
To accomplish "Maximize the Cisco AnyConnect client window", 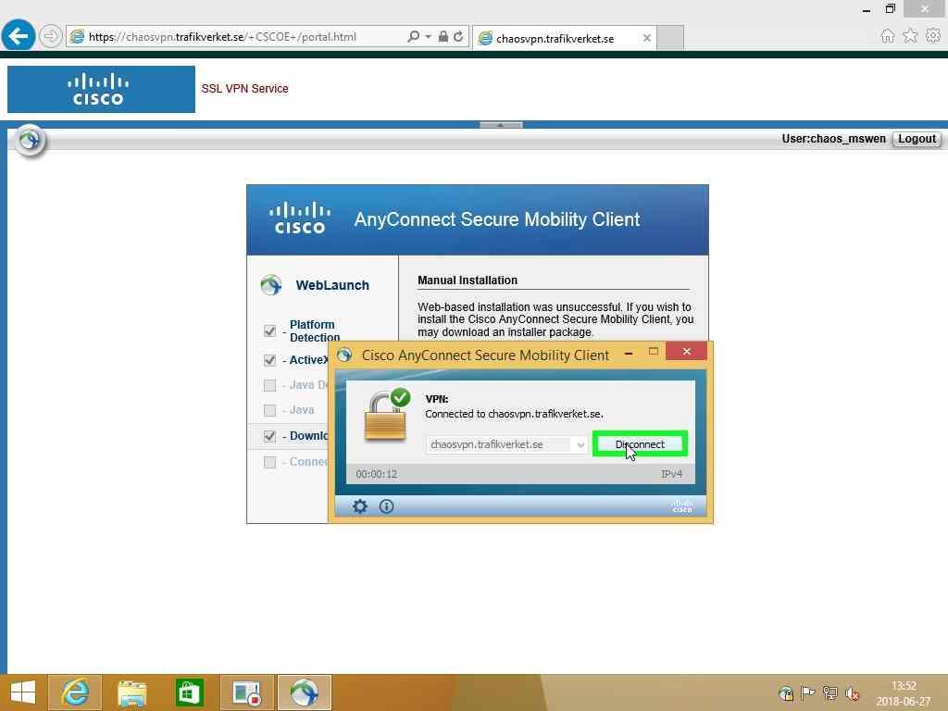I will tap(653, 351).
